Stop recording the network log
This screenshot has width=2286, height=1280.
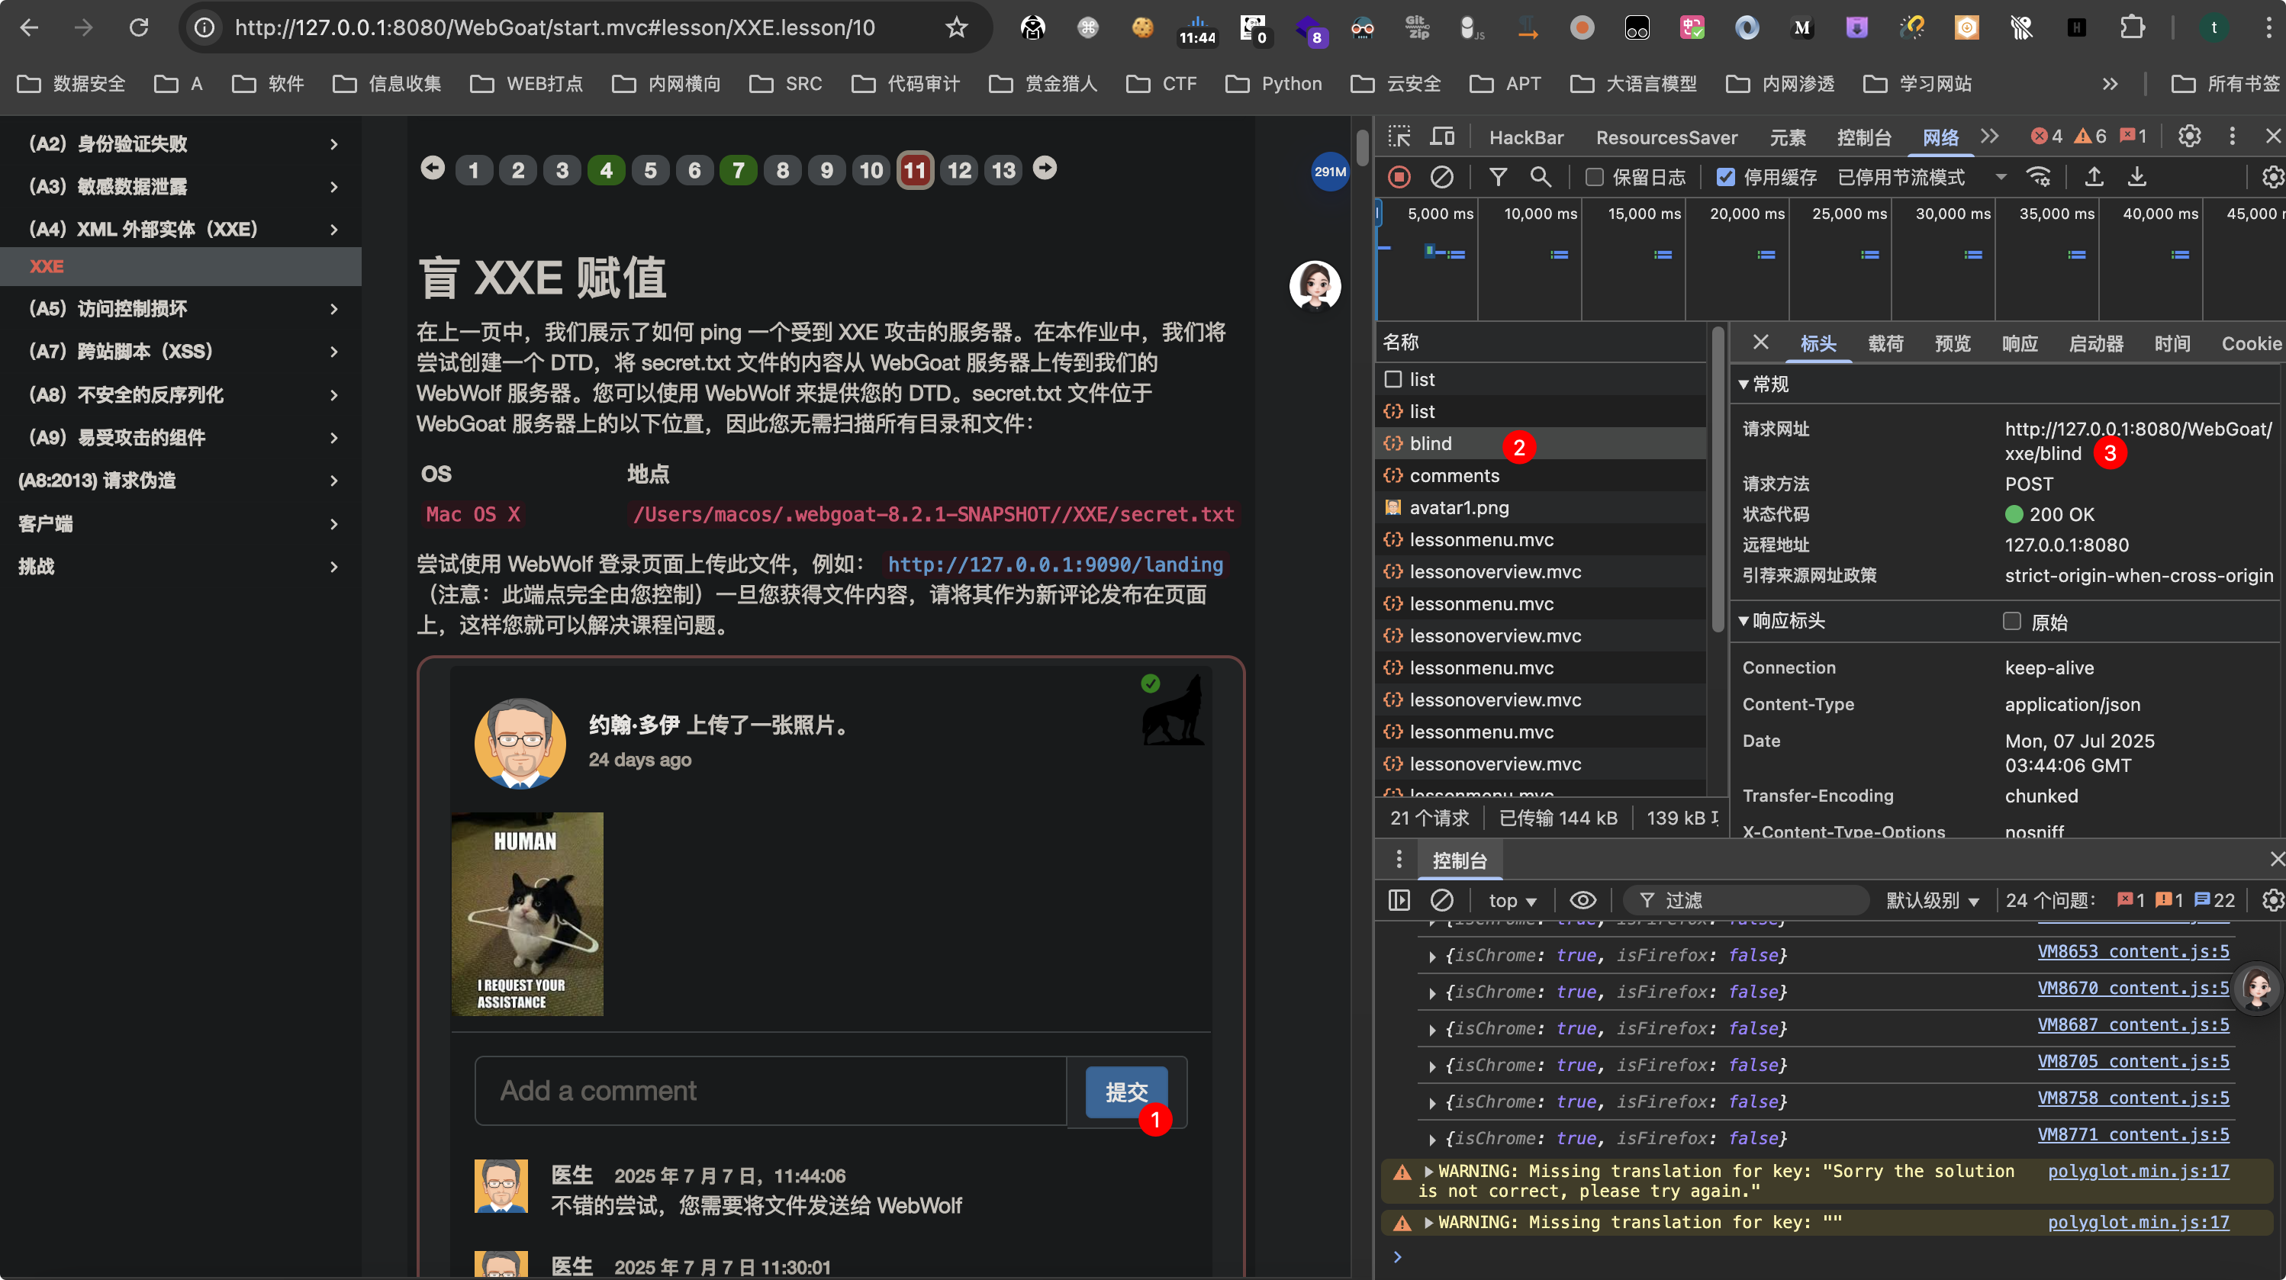[1399, 178]
